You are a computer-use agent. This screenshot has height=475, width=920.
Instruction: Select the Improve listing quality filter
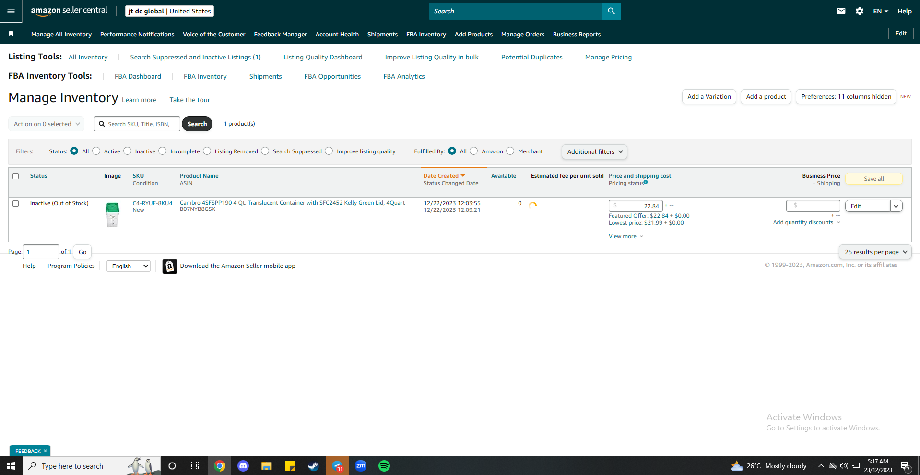[x=329, y=151]
